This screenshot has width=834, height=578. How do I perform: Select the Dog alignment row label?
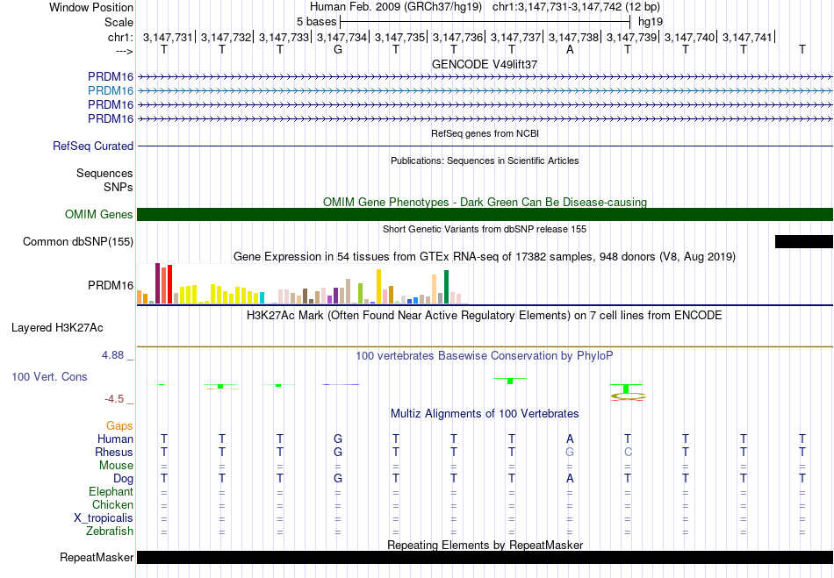124,478
